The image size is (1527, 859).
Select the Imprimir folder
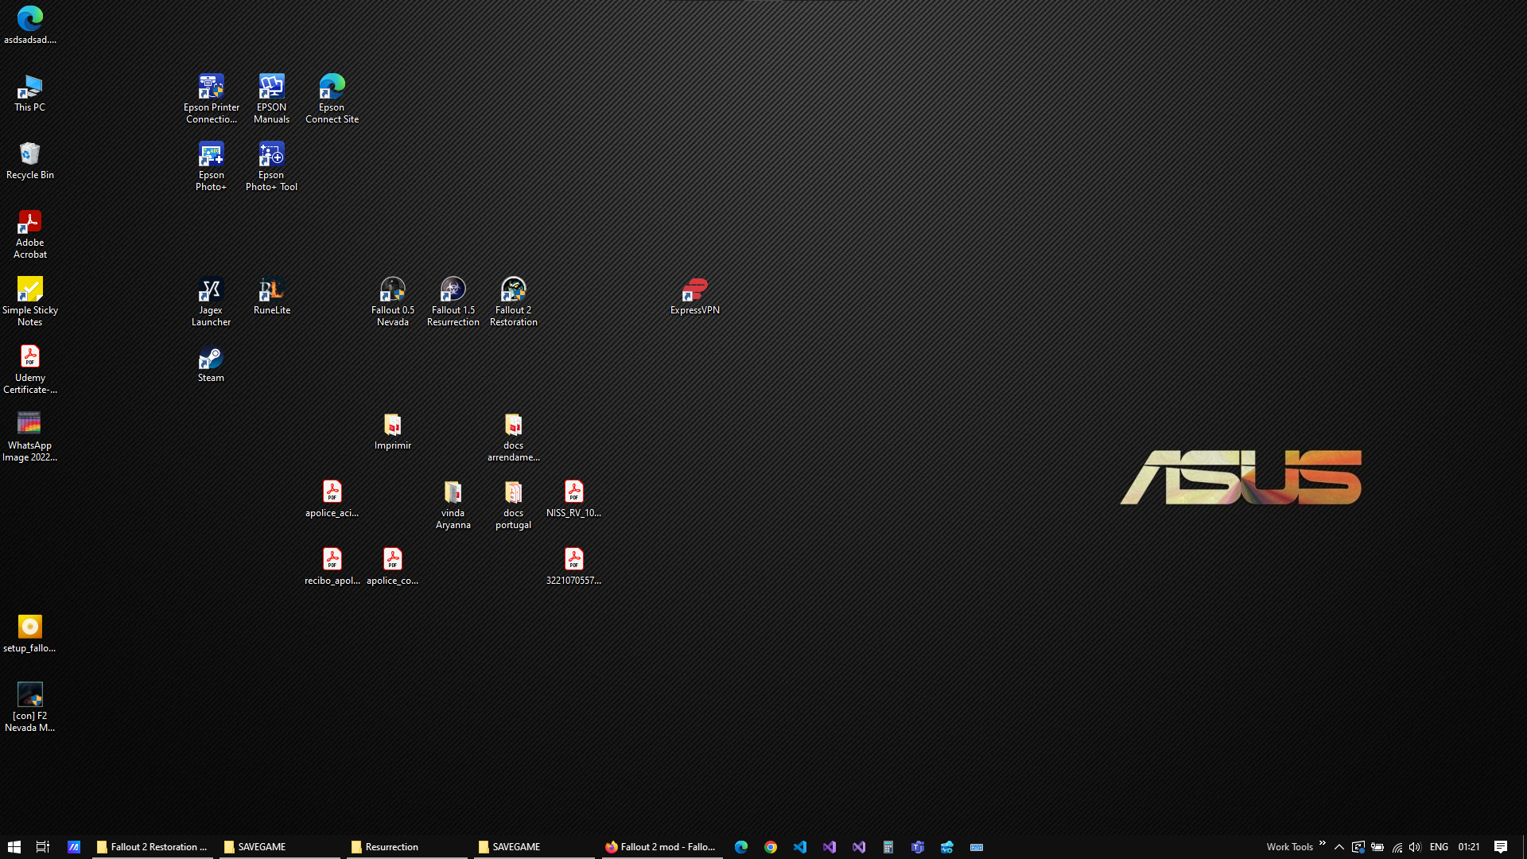click(x=392, y=430)
